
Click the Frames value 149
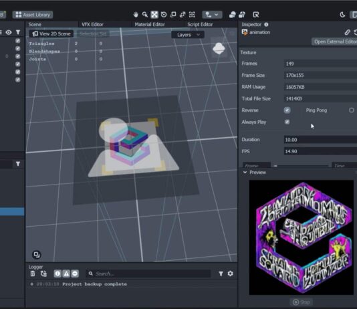tap(320, 64)
